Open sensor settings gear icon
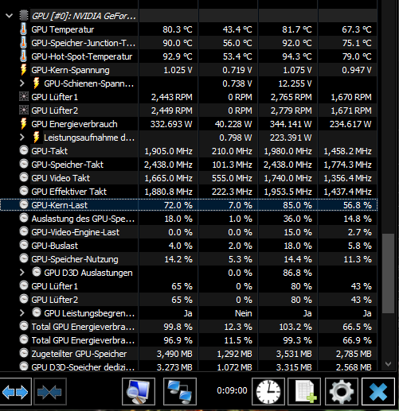399x411 pixels. point(341,391)
